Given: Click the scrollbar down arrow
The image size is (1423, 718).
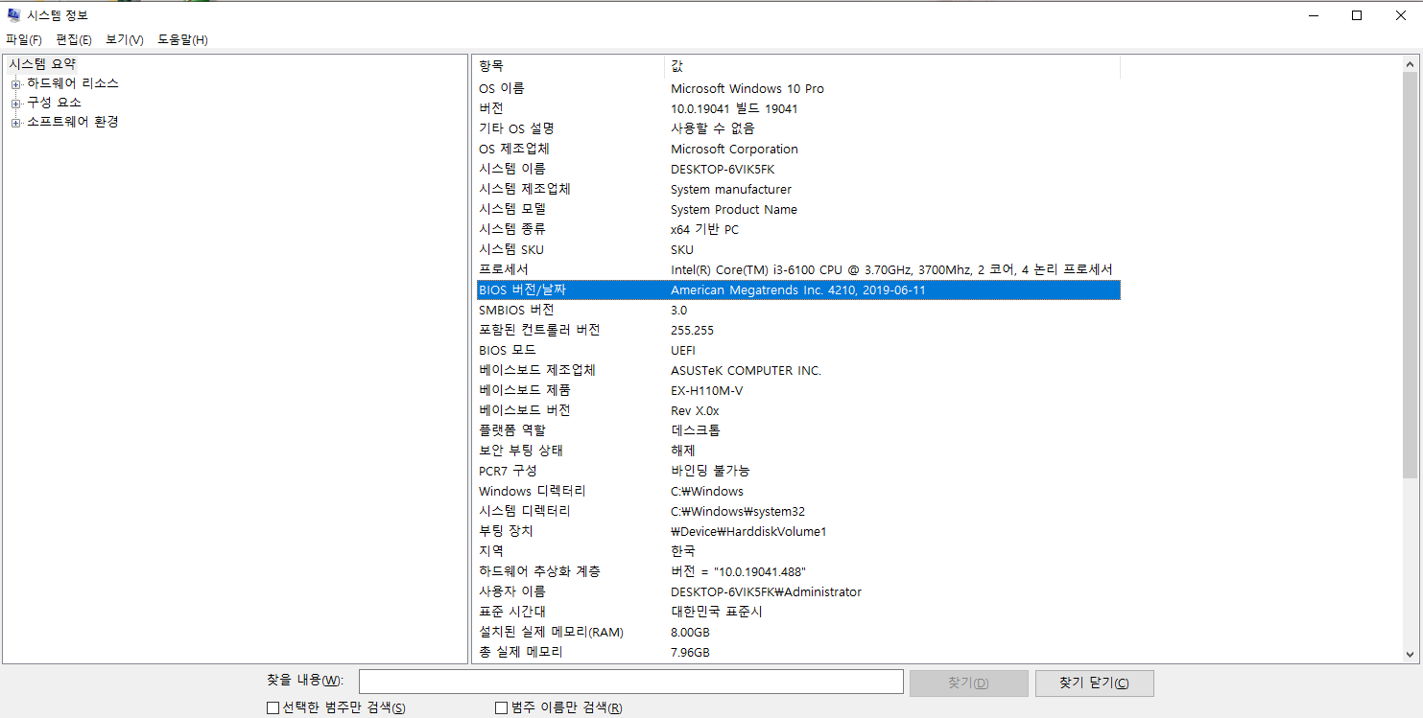Looking at the screenshot, I should pos(1411,656).
